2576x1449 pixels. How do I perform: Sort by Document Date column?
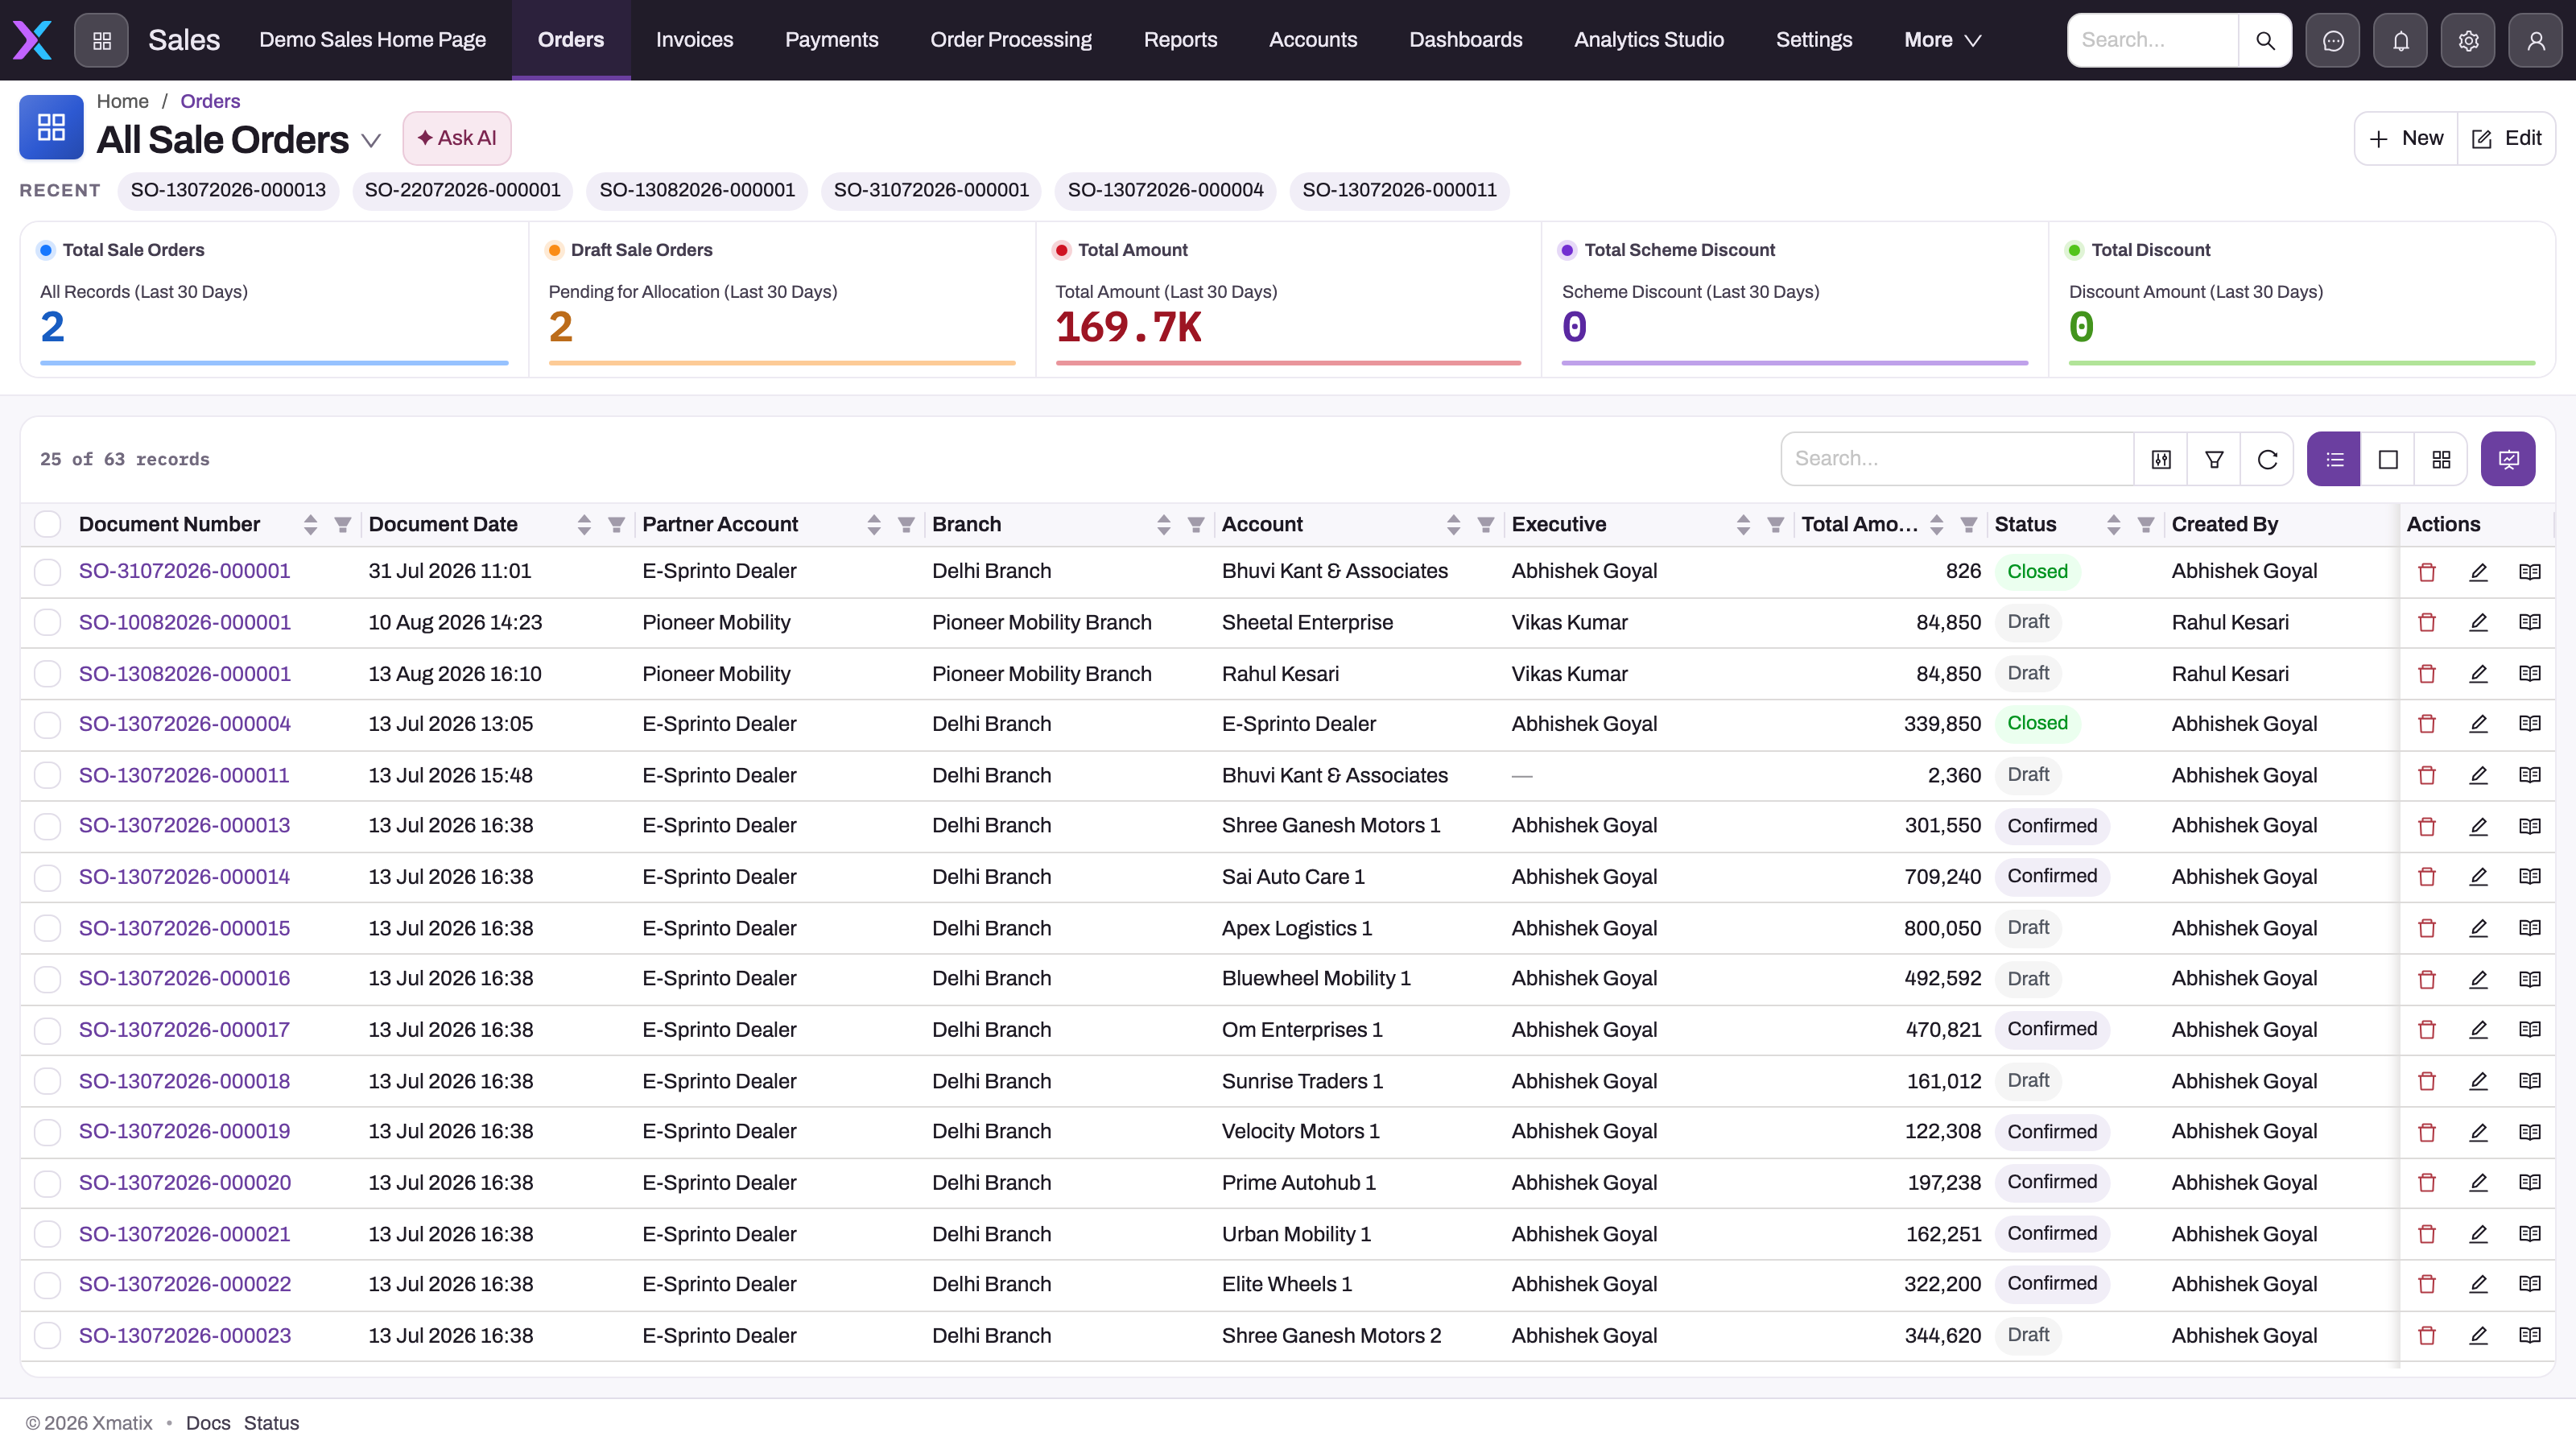584,524
